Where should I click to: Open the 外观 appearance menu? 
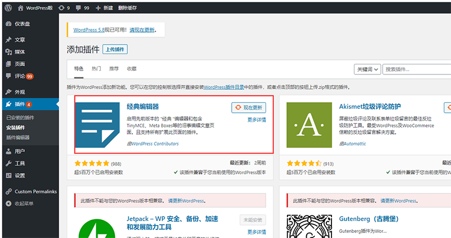(30, 92)
